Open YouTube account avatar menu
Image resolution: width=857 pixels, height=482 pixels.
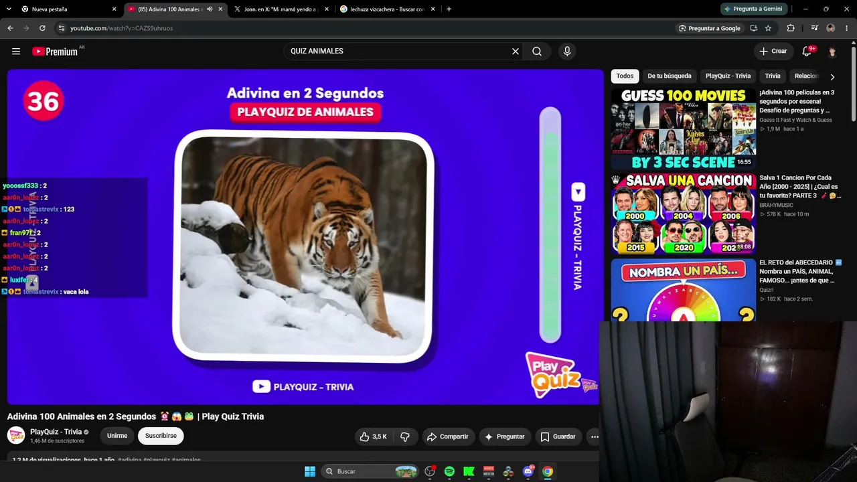tap(832, 52)
